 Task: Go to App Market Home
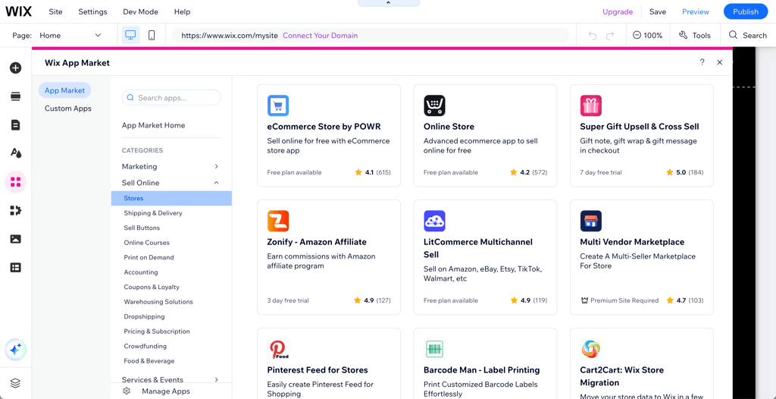pos(153,125)
